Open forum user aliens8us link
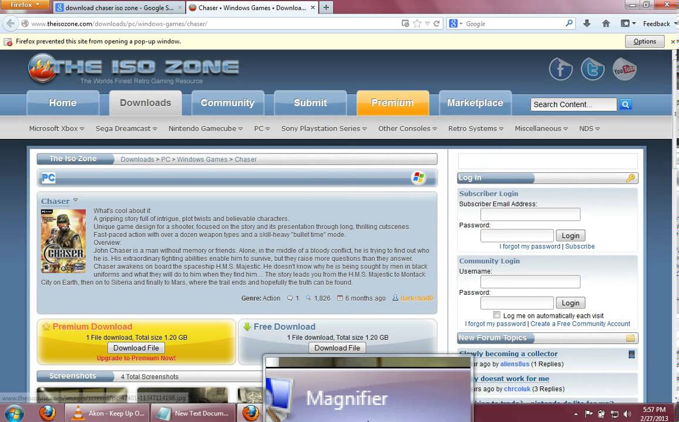 (515, 364)
